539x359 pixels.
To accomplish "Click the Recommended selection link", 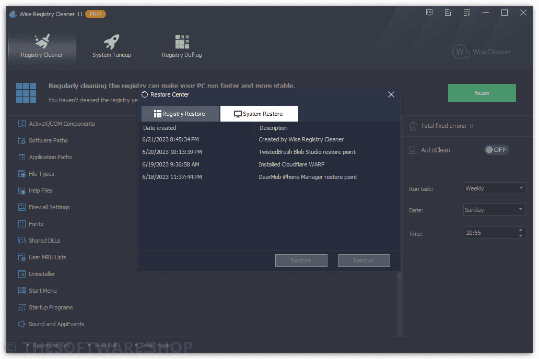I will 51,345.
